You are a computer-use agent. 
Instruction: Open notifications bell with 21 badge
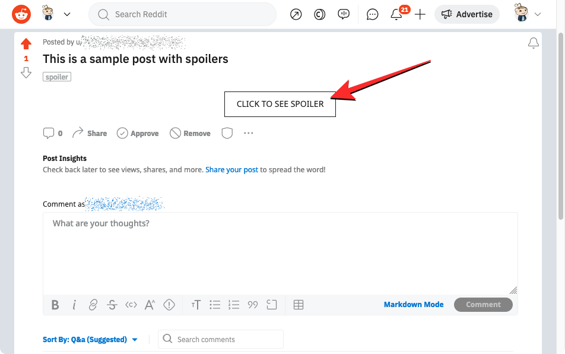point(396,14)
